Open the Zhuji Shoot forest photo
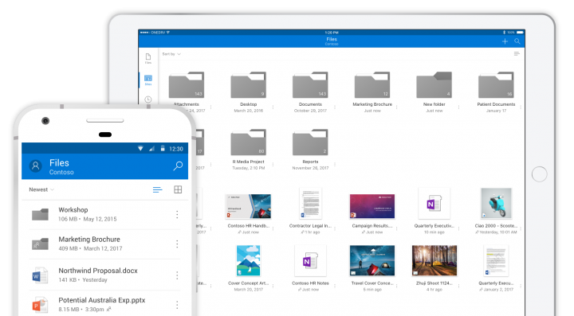This screenshot has width=574, height=316. click(x=434, y=260)
